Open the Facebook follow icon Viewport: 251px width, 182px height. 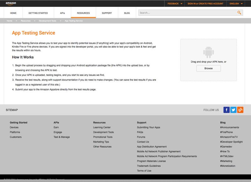coord(227,110)
